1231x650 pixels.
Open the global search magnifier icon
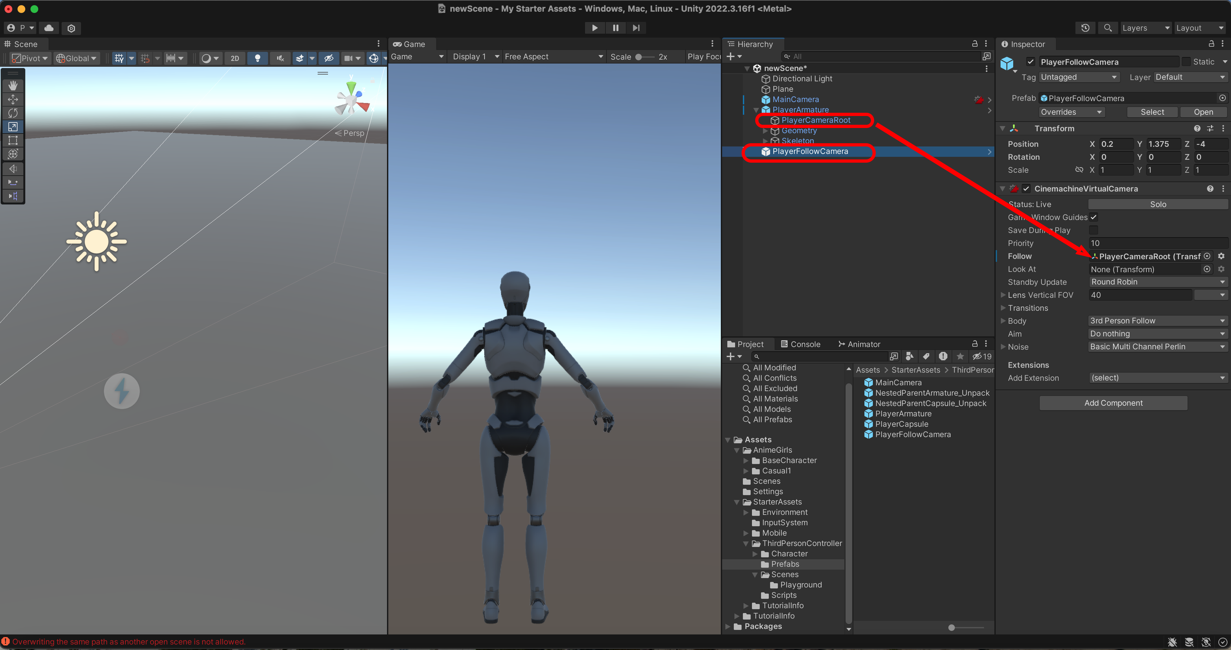(x=1108, y=28)
